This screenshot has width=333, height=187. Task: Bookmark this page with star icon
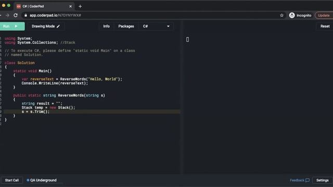[x=281, y=15]
